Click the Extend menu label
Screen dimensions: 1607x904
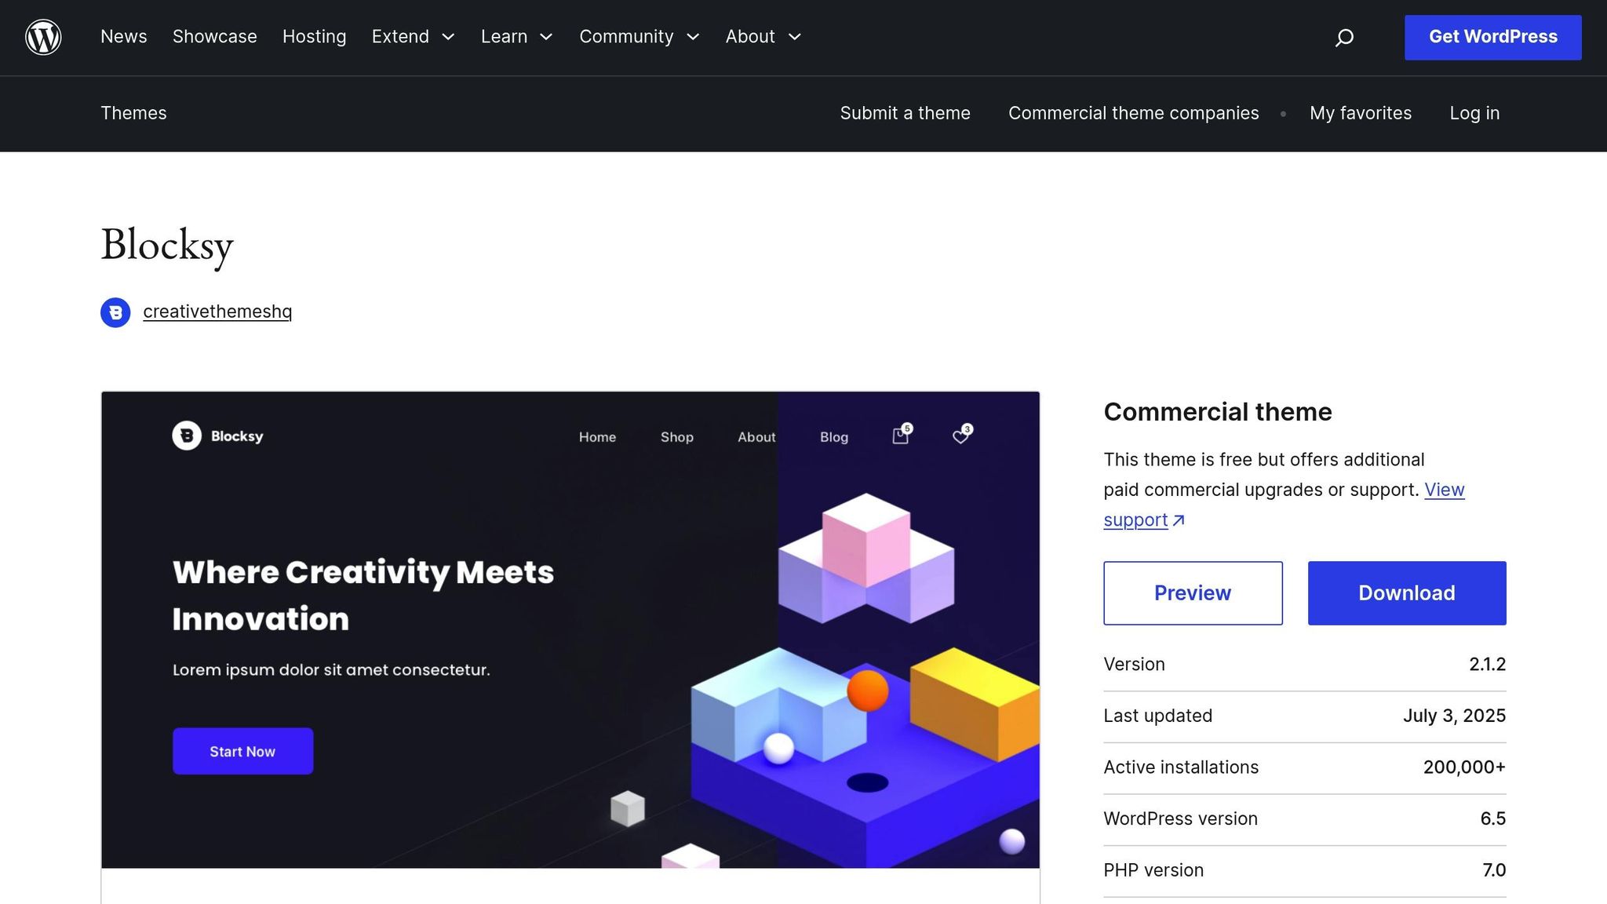click(x=400, y=37)
